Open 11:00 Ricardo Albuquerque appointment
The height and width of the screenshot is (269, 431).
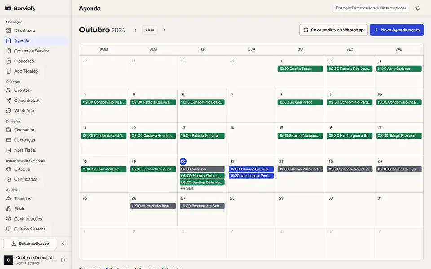(x=300, y=135)
